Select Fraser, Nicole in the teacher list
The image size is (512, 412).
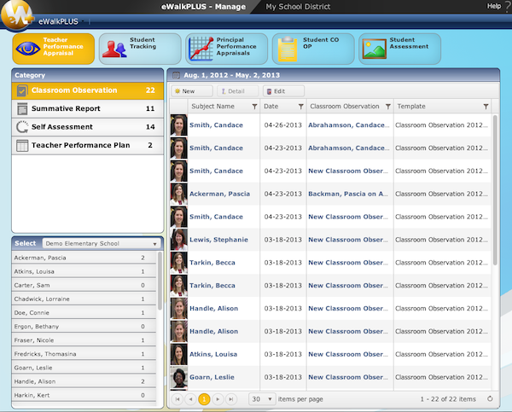(84, 340)
